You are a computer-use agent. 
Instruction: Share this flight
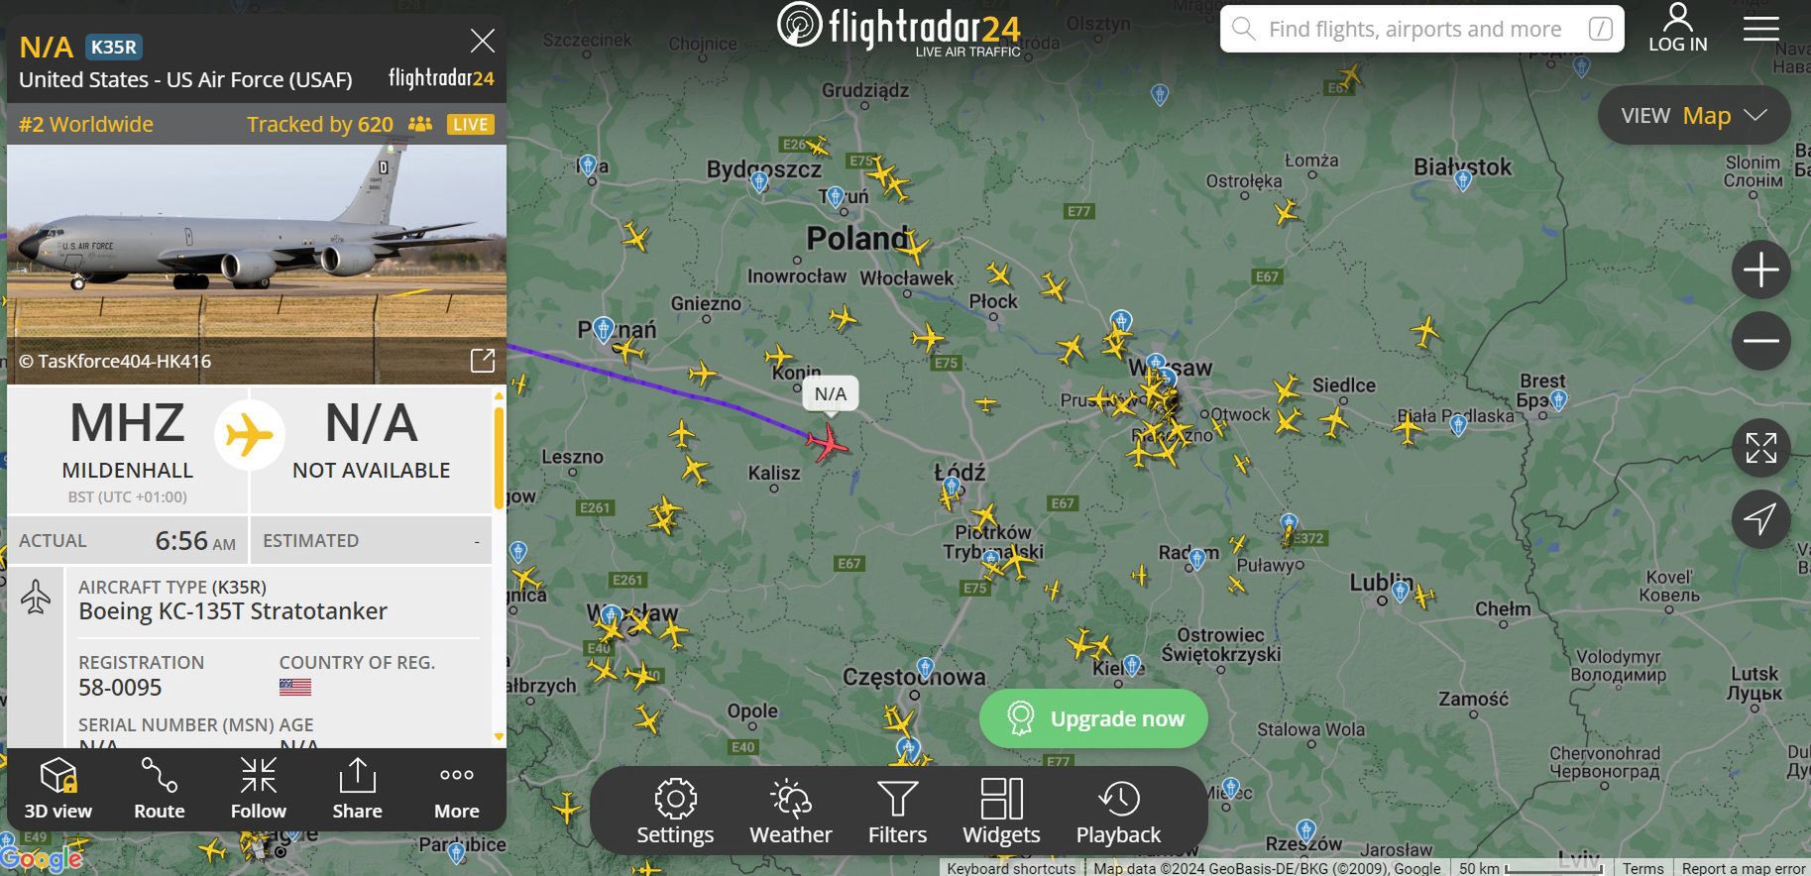pos(357,789)
